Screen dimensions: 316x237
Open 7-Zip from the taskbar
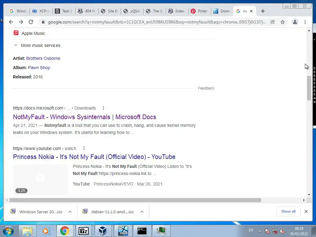(84, 231)
